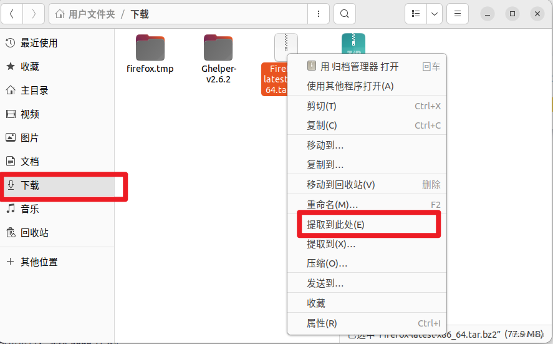The height and width of the screenshot is (344, 553).
Task: Click the back navigation arrow
Action: coord(12,14)
